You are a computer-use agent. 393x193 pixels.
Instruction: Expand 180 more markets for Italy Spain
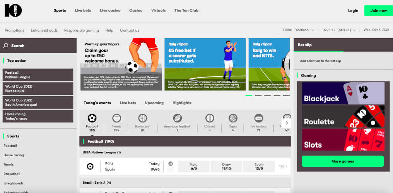pyautogui.click(x=283, y=166)
